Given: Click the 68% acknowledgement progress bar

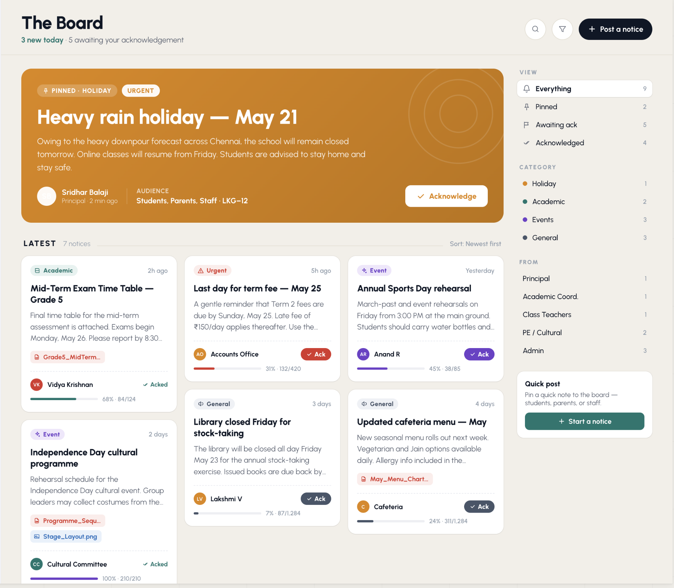Looking at the screenshot, I should [64, 399].
